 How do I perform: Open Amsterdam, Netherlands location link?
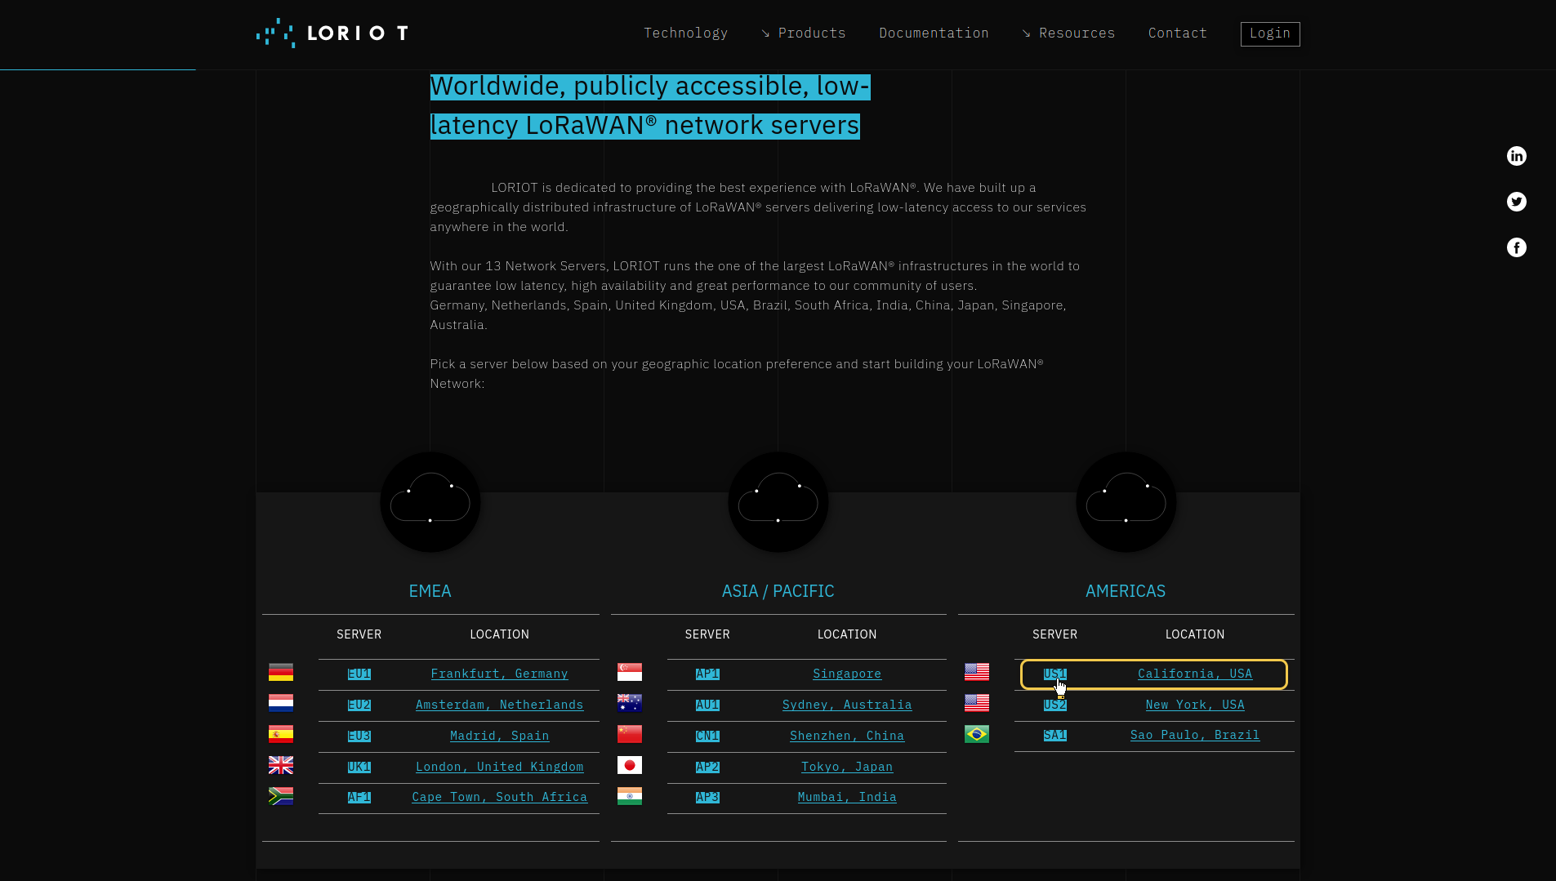(x=499, y=705)
